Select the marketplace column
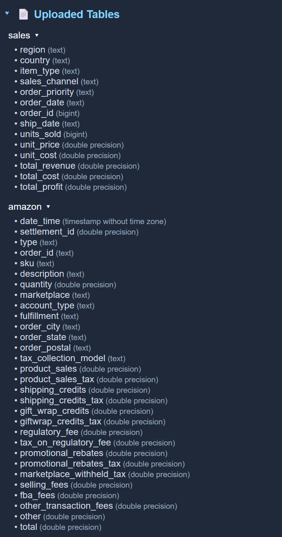 coord(45,295)
